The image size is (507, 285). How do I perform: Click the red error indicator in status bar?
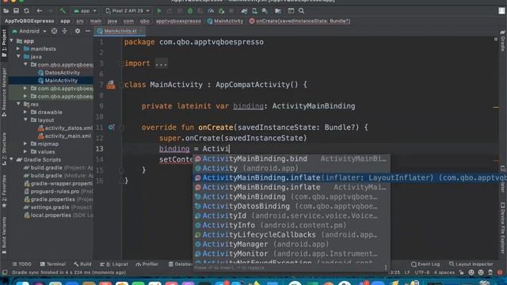coord(500,272)
